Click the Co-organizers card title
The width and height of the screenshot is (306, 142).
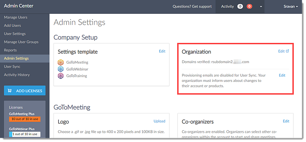pos(198,122)
